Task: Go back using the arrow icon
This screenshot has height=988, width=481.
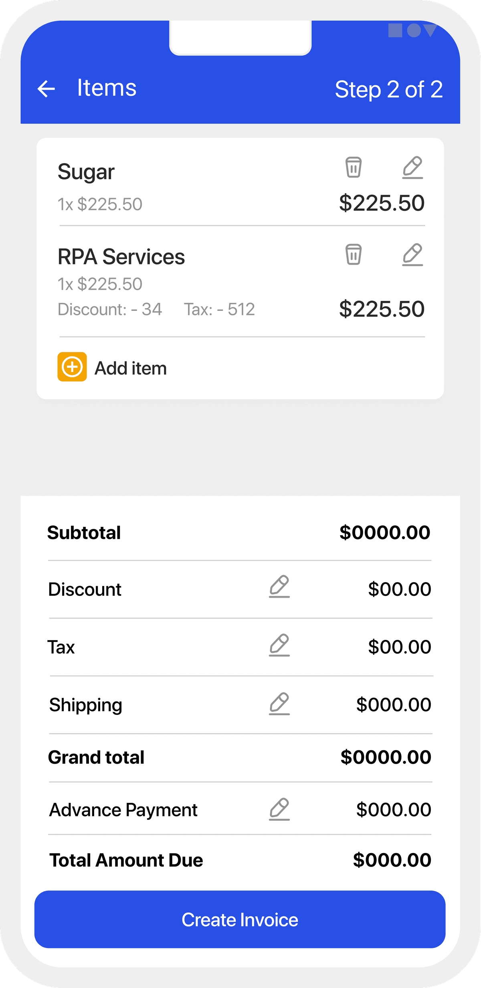Action: (x=46, y=89)
